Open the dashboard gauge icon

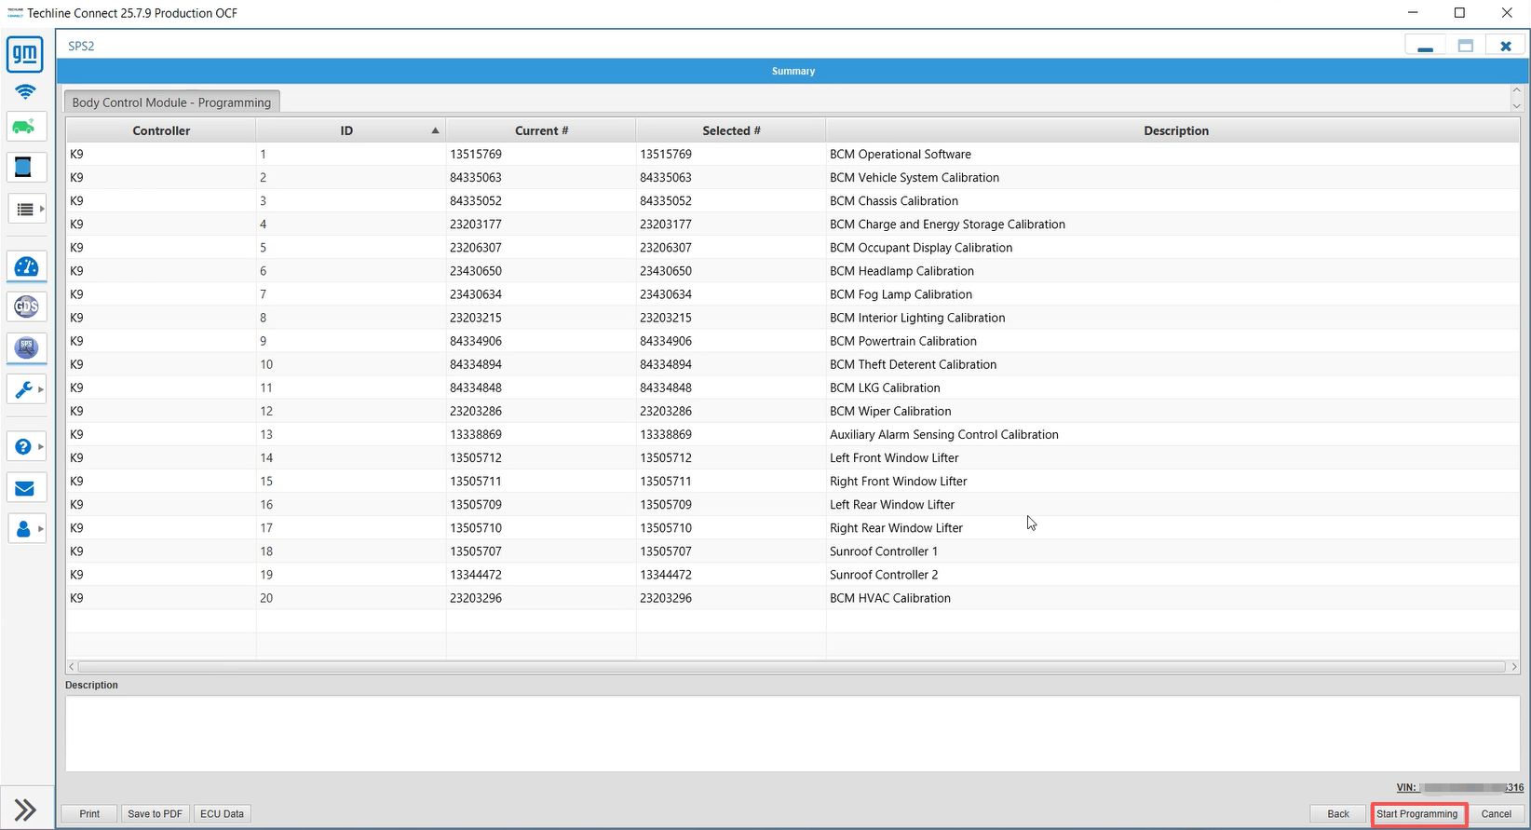pyautogui.click(x=26, y=267)
